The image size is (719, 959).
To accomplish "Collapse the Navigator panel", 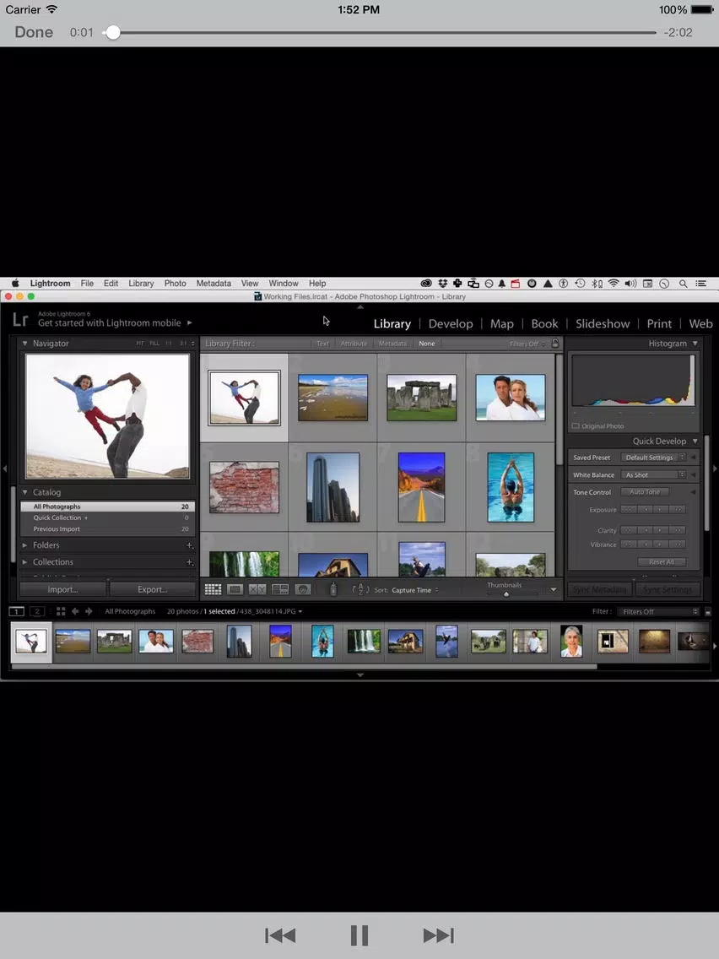I will tap(25, 344).
